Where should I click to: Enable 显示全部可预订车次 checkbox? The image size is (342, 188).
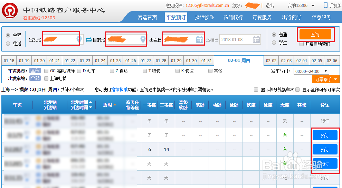[x=297, y=90]
